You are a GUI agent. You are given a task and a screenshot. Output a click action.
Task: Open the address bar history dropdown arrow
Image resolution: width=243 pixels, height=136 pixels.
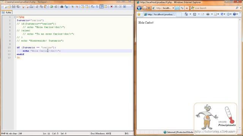click(x=173, y=8)
